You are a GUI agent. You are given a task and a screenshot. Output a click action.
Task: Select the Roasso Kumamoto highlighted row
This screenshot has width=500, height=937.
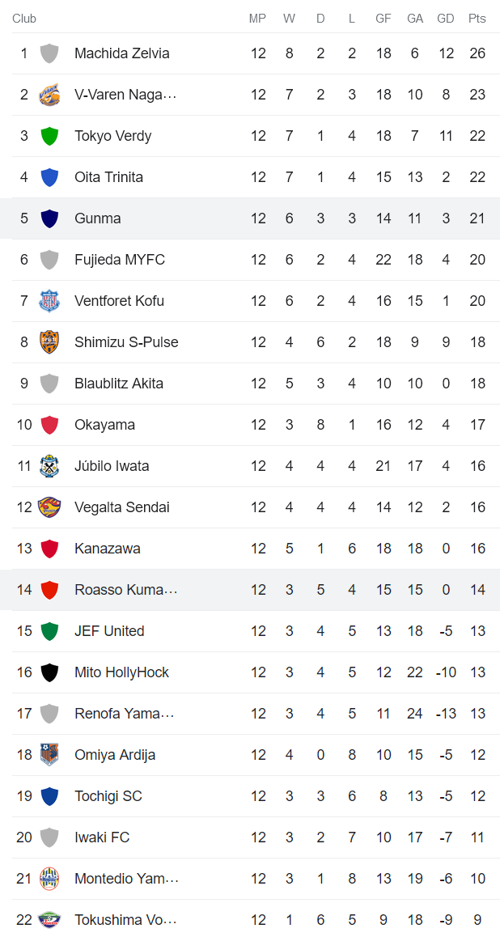pyautogui.click(x=250, y=590)
